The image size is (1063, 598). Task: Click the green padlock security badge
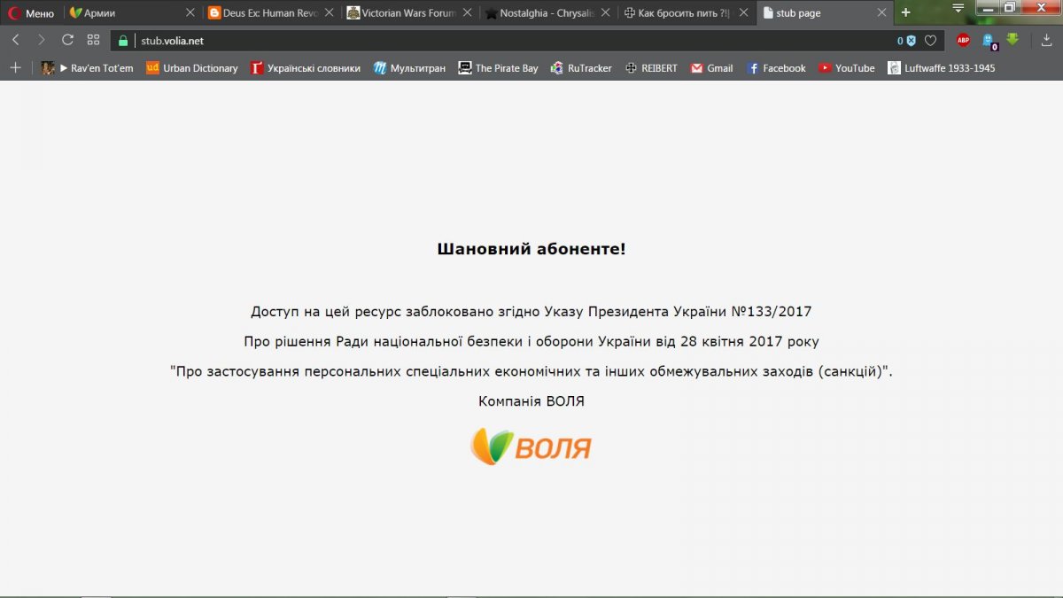[123, 41]
